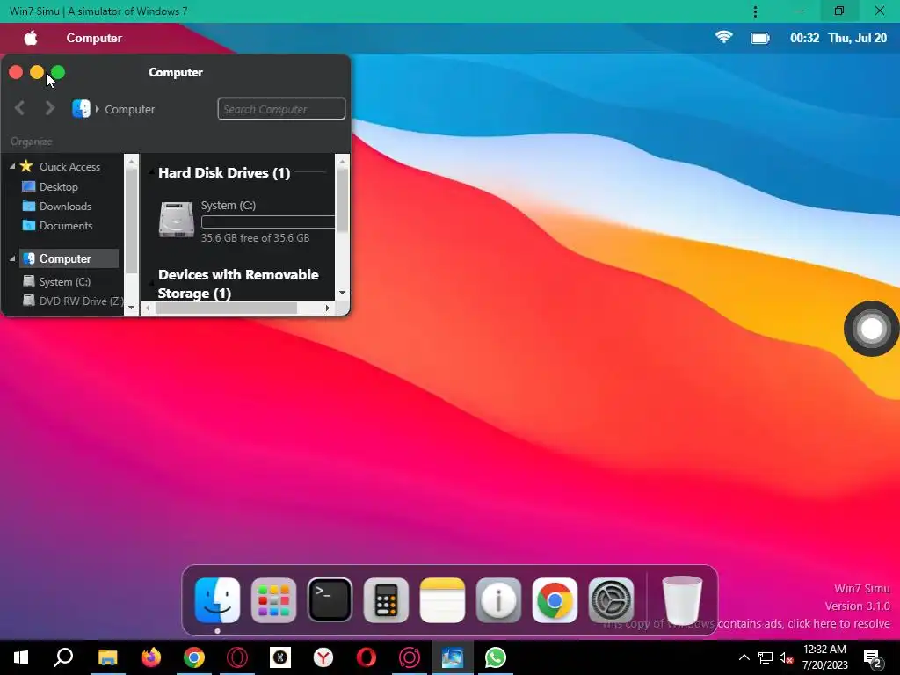Click the horizontal scrollbar in the file pane
Screen dimensions: 900x675
tap(227, 308)
